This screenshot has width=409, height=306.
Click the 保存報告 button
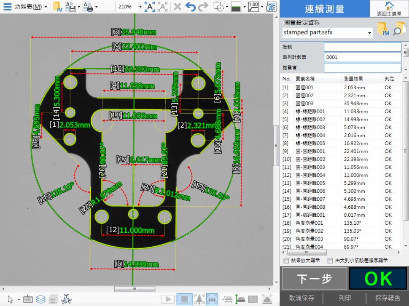(387, 298)
